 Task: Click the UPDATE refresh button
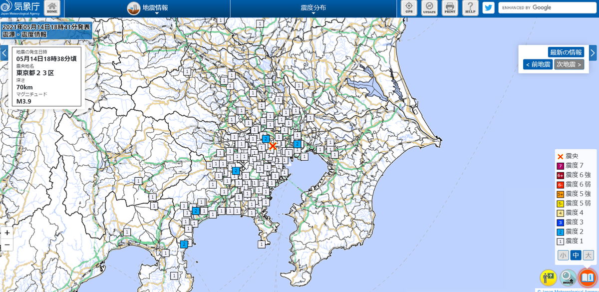(x=429, y=8)
